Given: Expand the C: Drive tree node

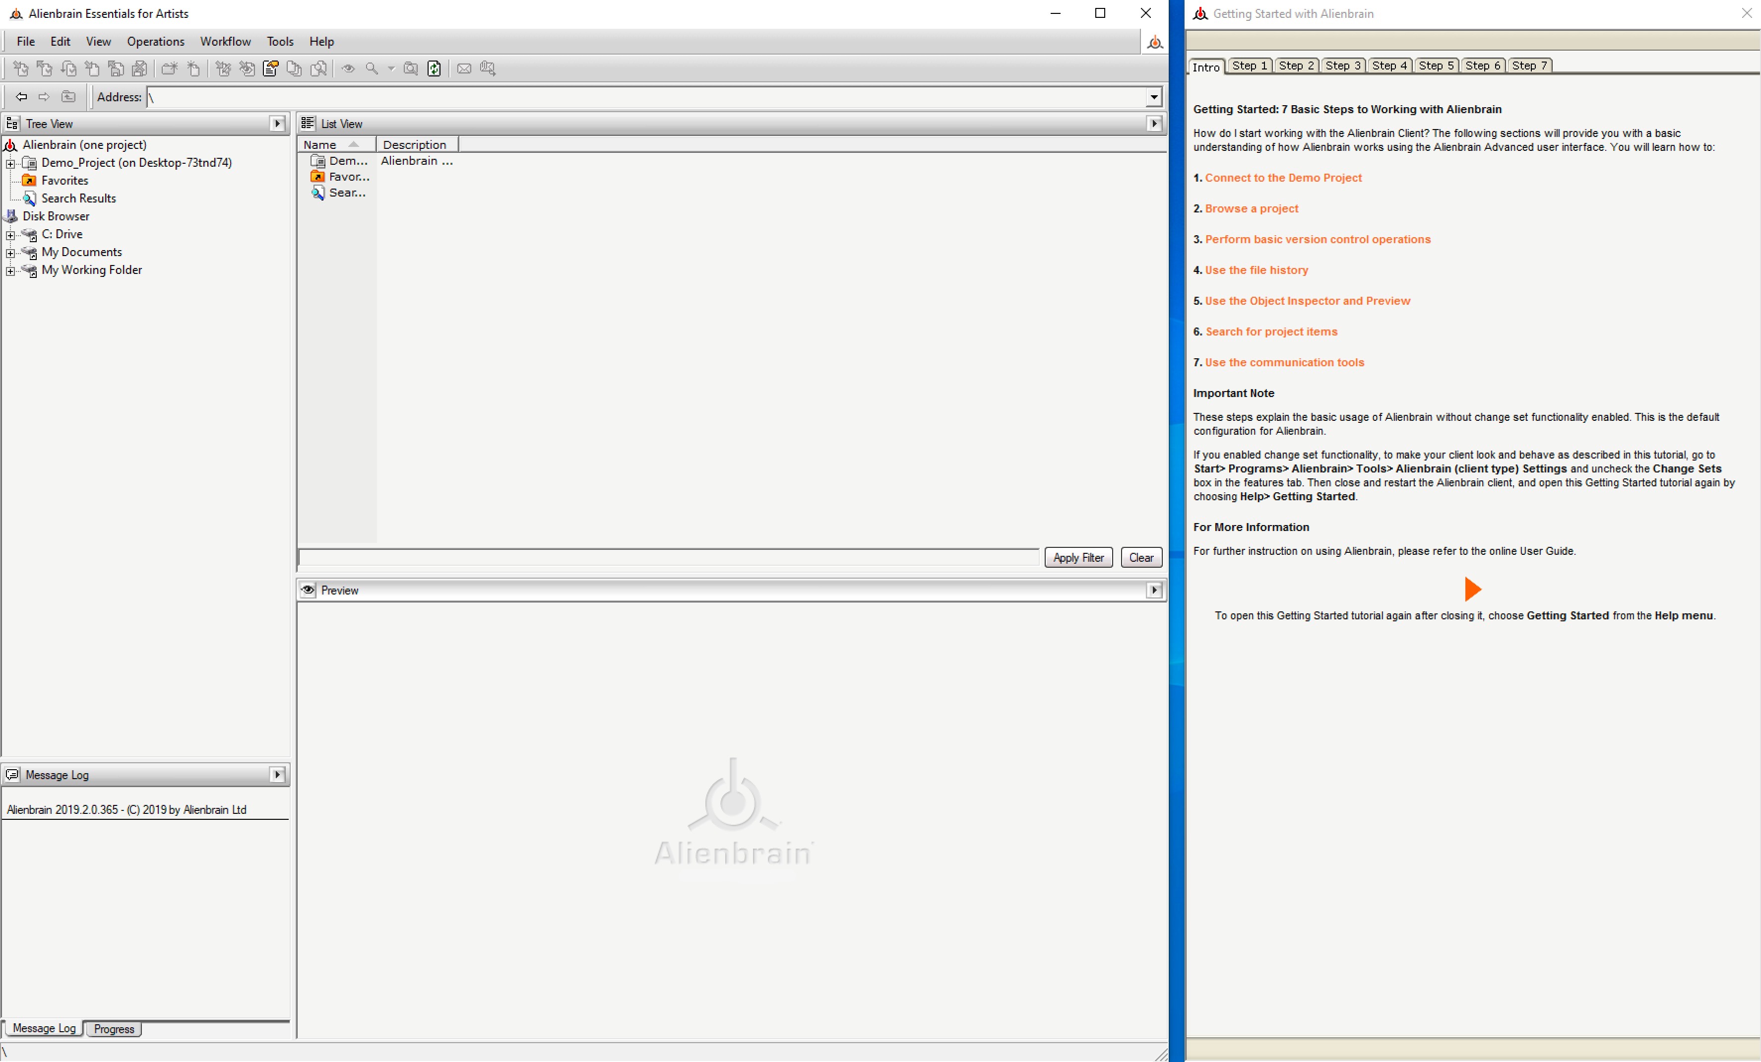Looking at the screenshot, I should (11, 235).
